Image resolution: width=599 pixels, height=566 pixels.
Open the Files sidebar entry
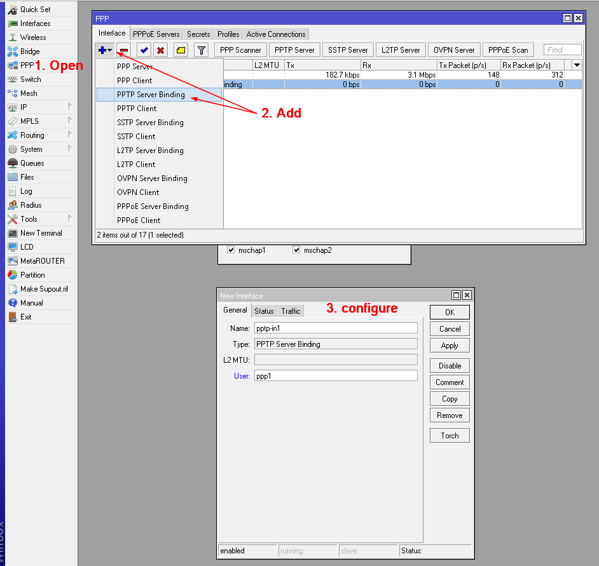pos(41,177)
